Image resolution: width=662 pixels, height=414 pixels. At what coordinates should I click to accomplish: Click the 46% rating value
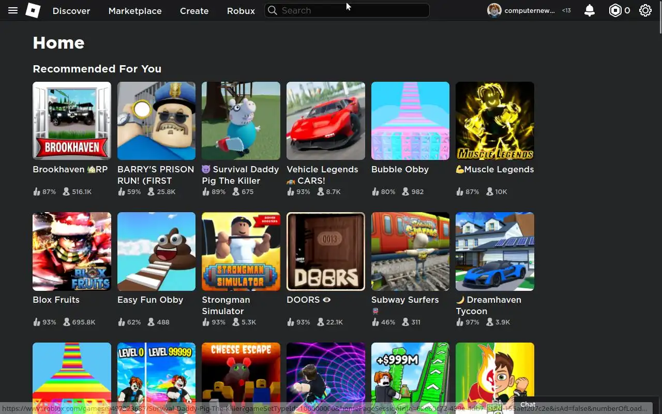coord(388,322)
